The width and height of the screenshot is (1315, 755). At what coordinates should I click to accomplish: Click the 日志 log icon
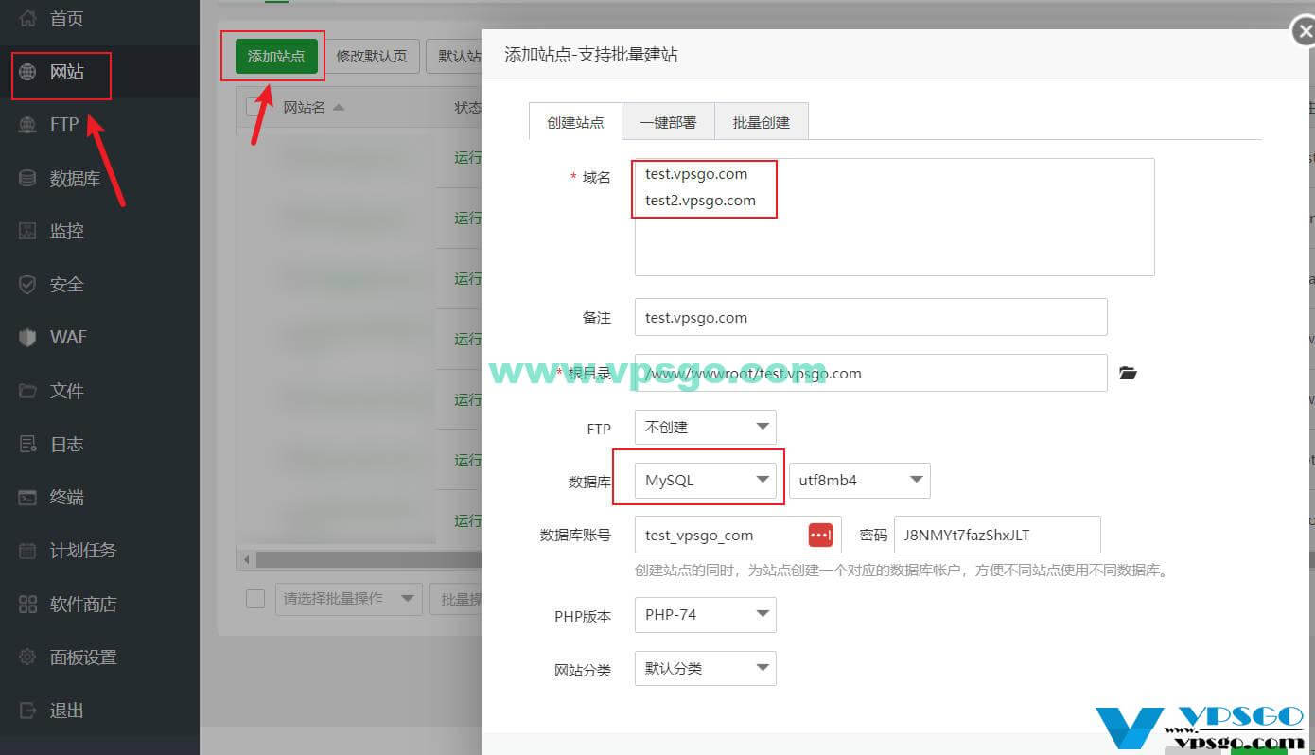(28, 444)
